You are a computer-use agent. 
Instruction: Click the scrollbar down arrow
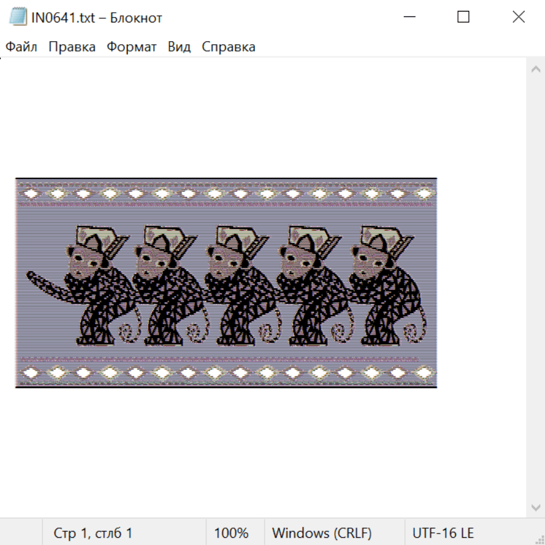(x=535, y=507)
